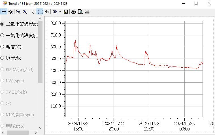Image resolution: width=215 pixels, height=135 pixels.
Task: Click the 2024/11/23 00:00 axis label
Action: point(184,126)
